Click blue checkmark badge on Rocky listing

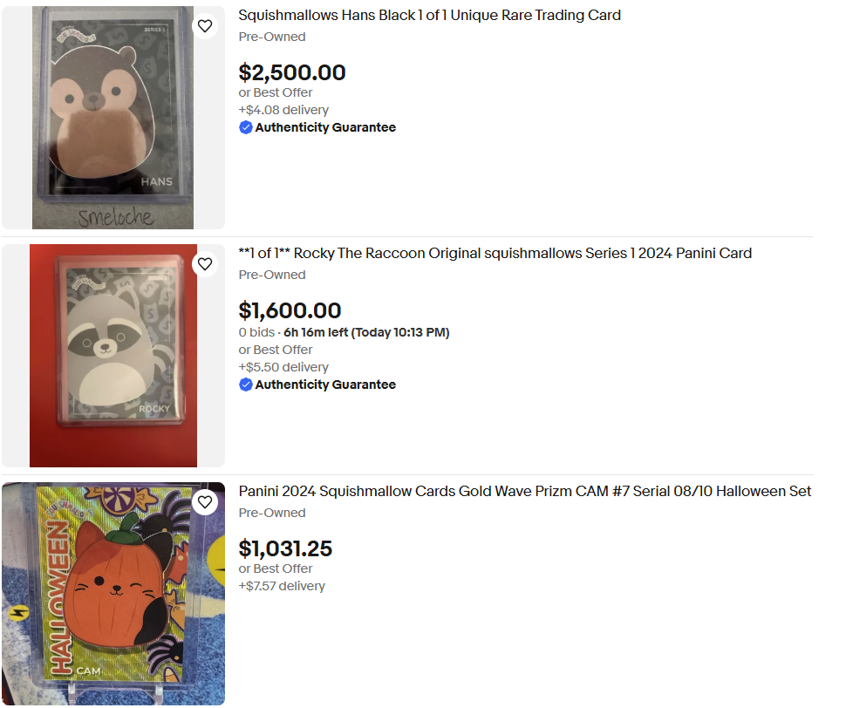[x=246, y=385]
